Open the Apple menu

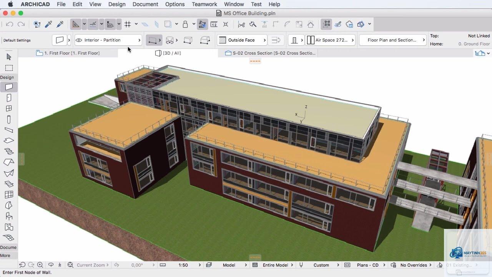(x=10, y=4)
